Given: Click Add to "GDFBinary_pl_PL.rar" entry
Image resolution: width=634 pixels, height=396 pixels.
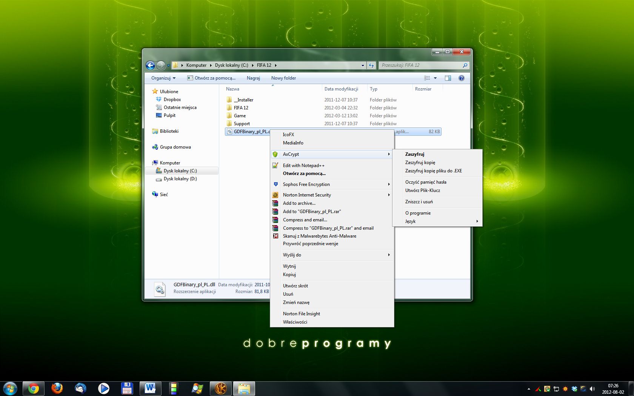Looking at the screenshot, I should (331, 211).
